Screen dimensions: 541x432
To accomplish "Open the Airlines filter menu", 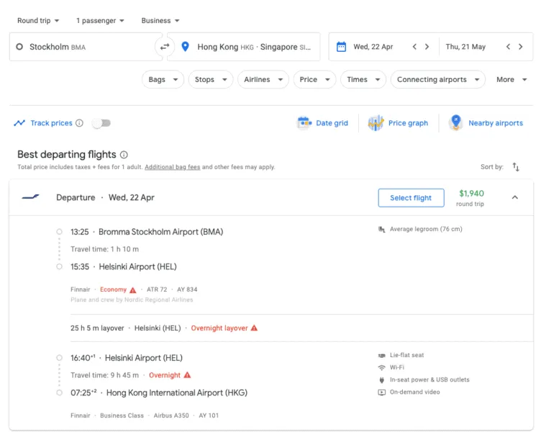I will [x=263, y=79].
